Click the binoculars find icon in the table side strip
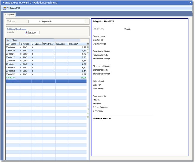The height and width of the screenshot is (163, 195). point(88,113)
